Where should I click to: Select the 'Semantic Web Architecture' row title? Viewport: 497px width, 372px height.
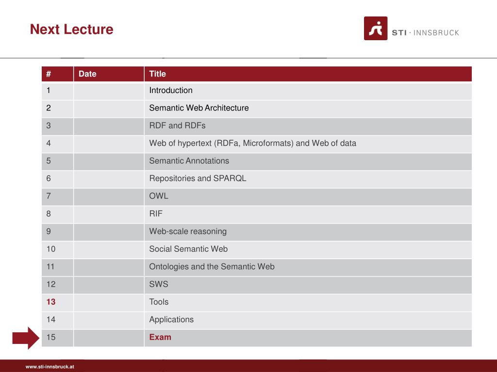pos(199,108)
